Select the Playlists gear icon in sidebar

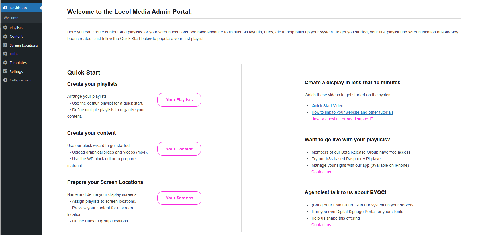click(x=5, y=27)
